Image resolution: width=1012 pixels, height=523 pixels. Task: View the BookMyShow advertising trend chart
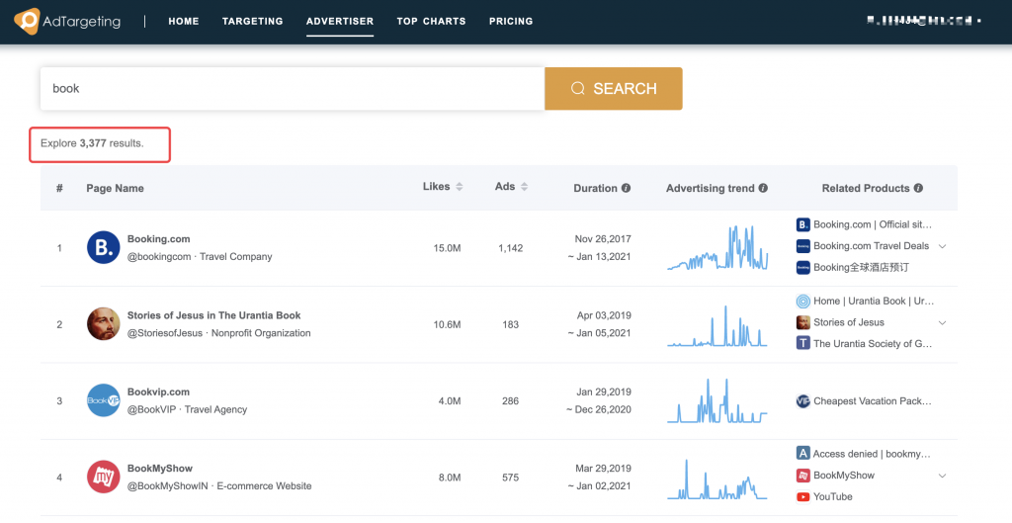tap(717, 479)
